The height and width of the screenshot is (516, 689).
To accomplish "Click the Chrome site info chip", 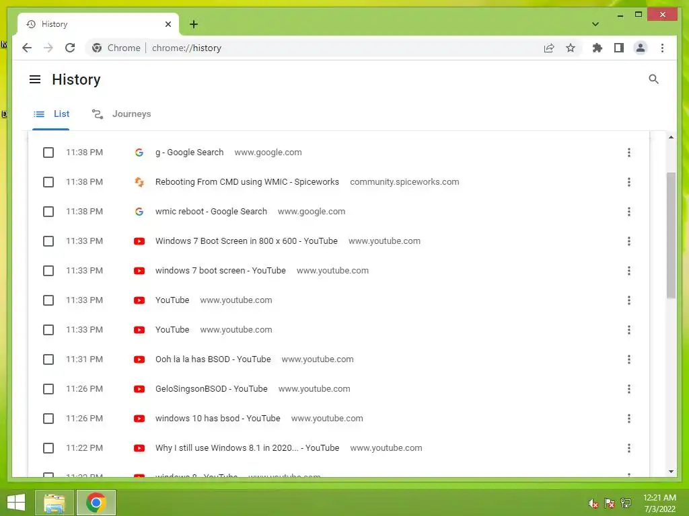I will click(116, 48).
